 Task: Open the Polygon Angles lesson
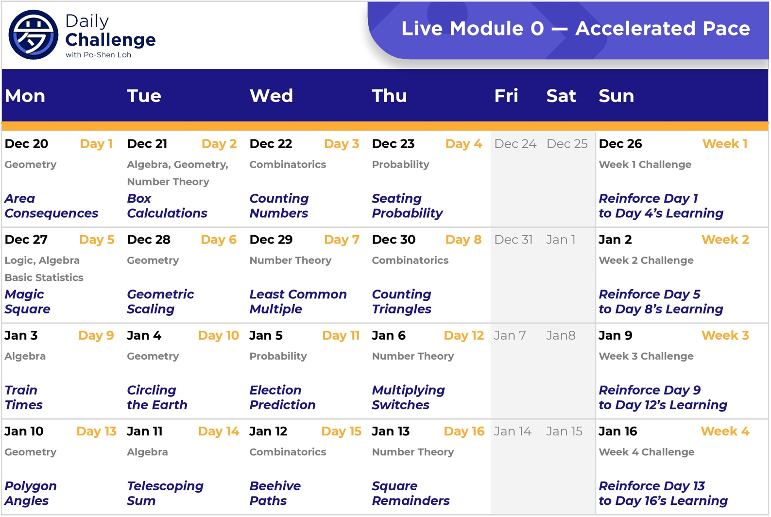tap(30, 493)
